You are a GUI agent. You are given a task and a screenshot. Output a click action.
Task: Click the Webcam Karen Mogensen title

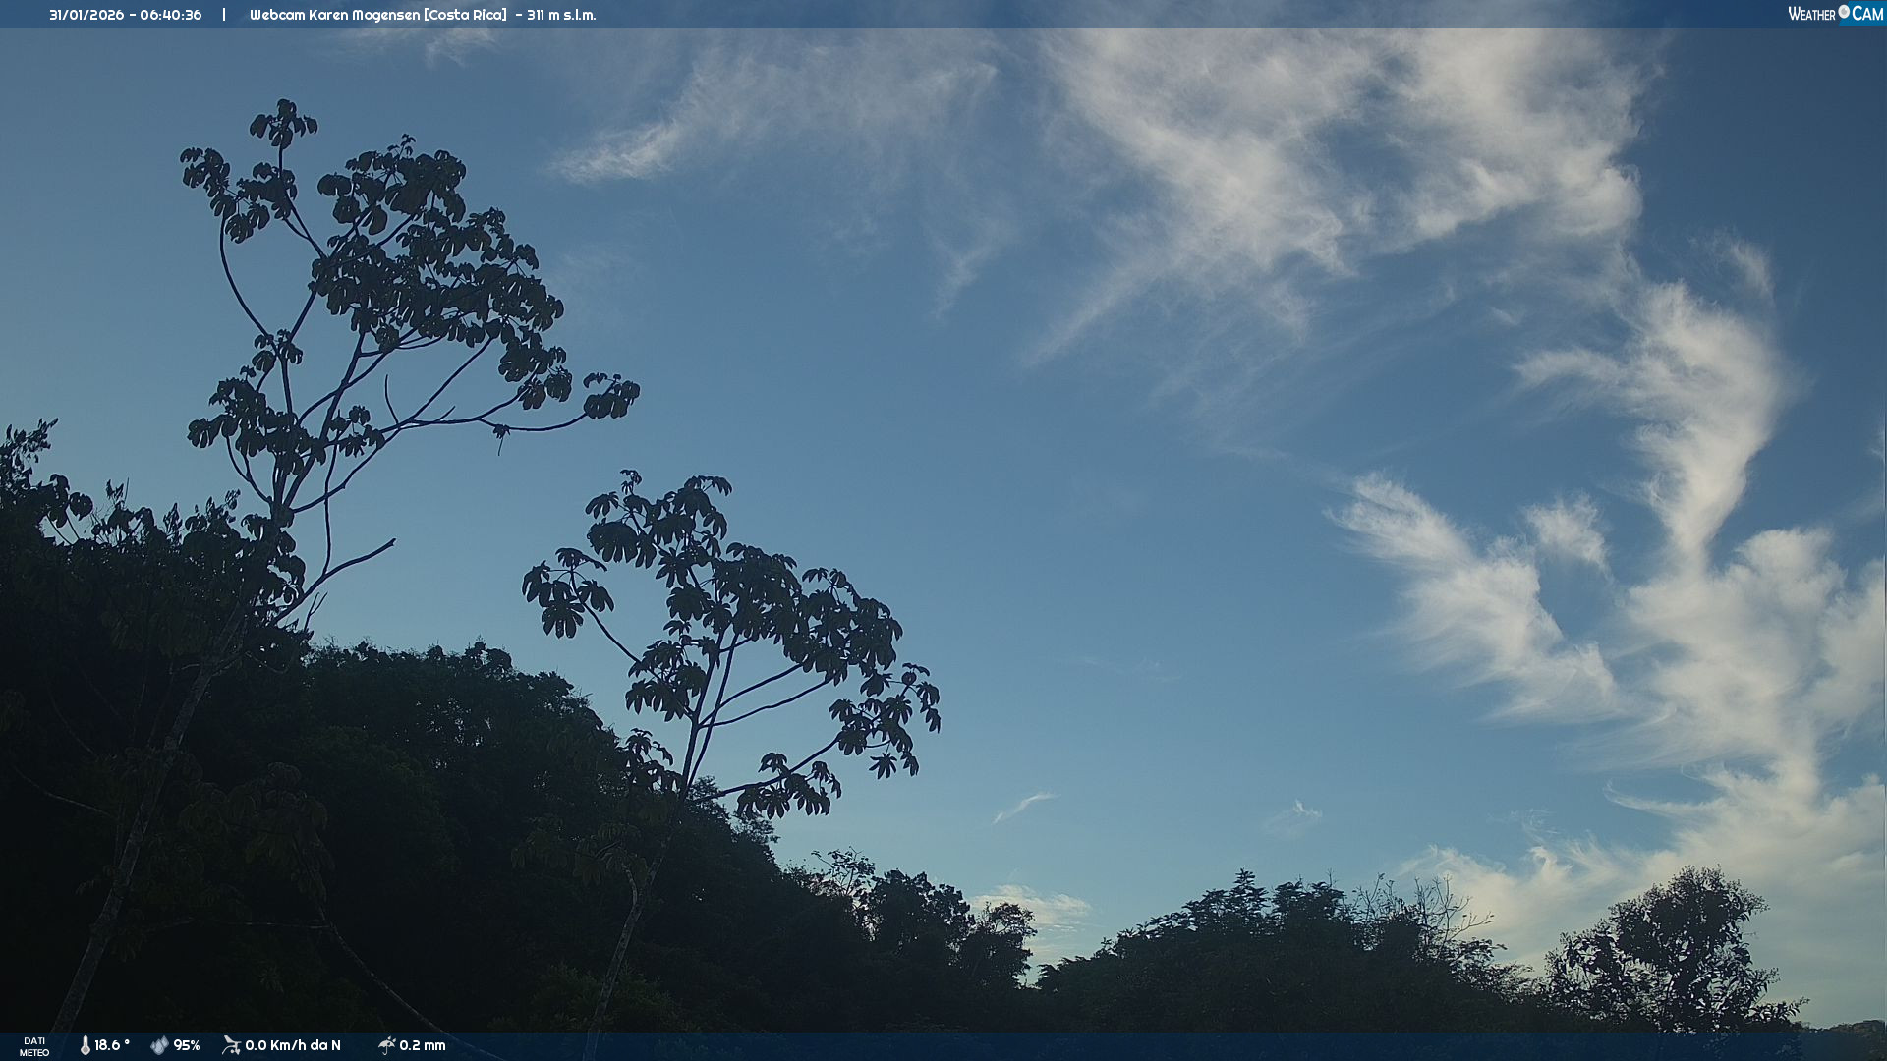[334, 15]
